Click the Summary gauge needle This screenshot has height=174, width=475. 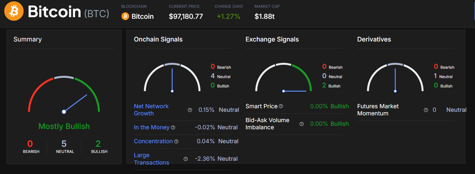(76, 103)
